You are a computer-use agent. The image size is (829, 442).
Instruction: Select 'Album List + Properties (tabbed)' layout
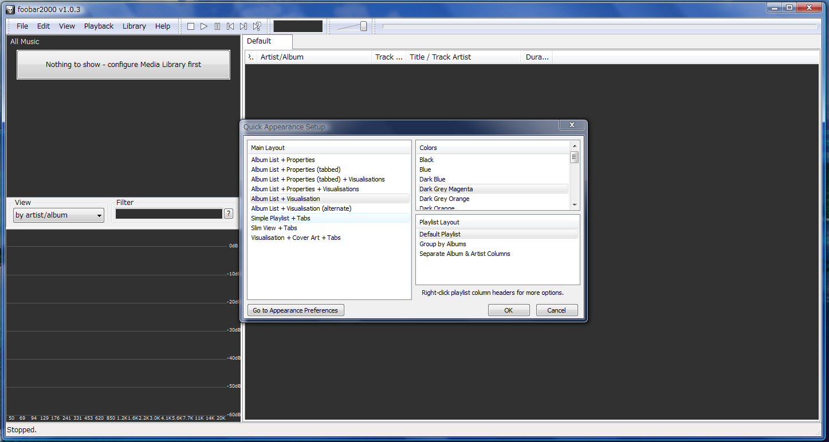pyautogui.click(x=329, y=169)
